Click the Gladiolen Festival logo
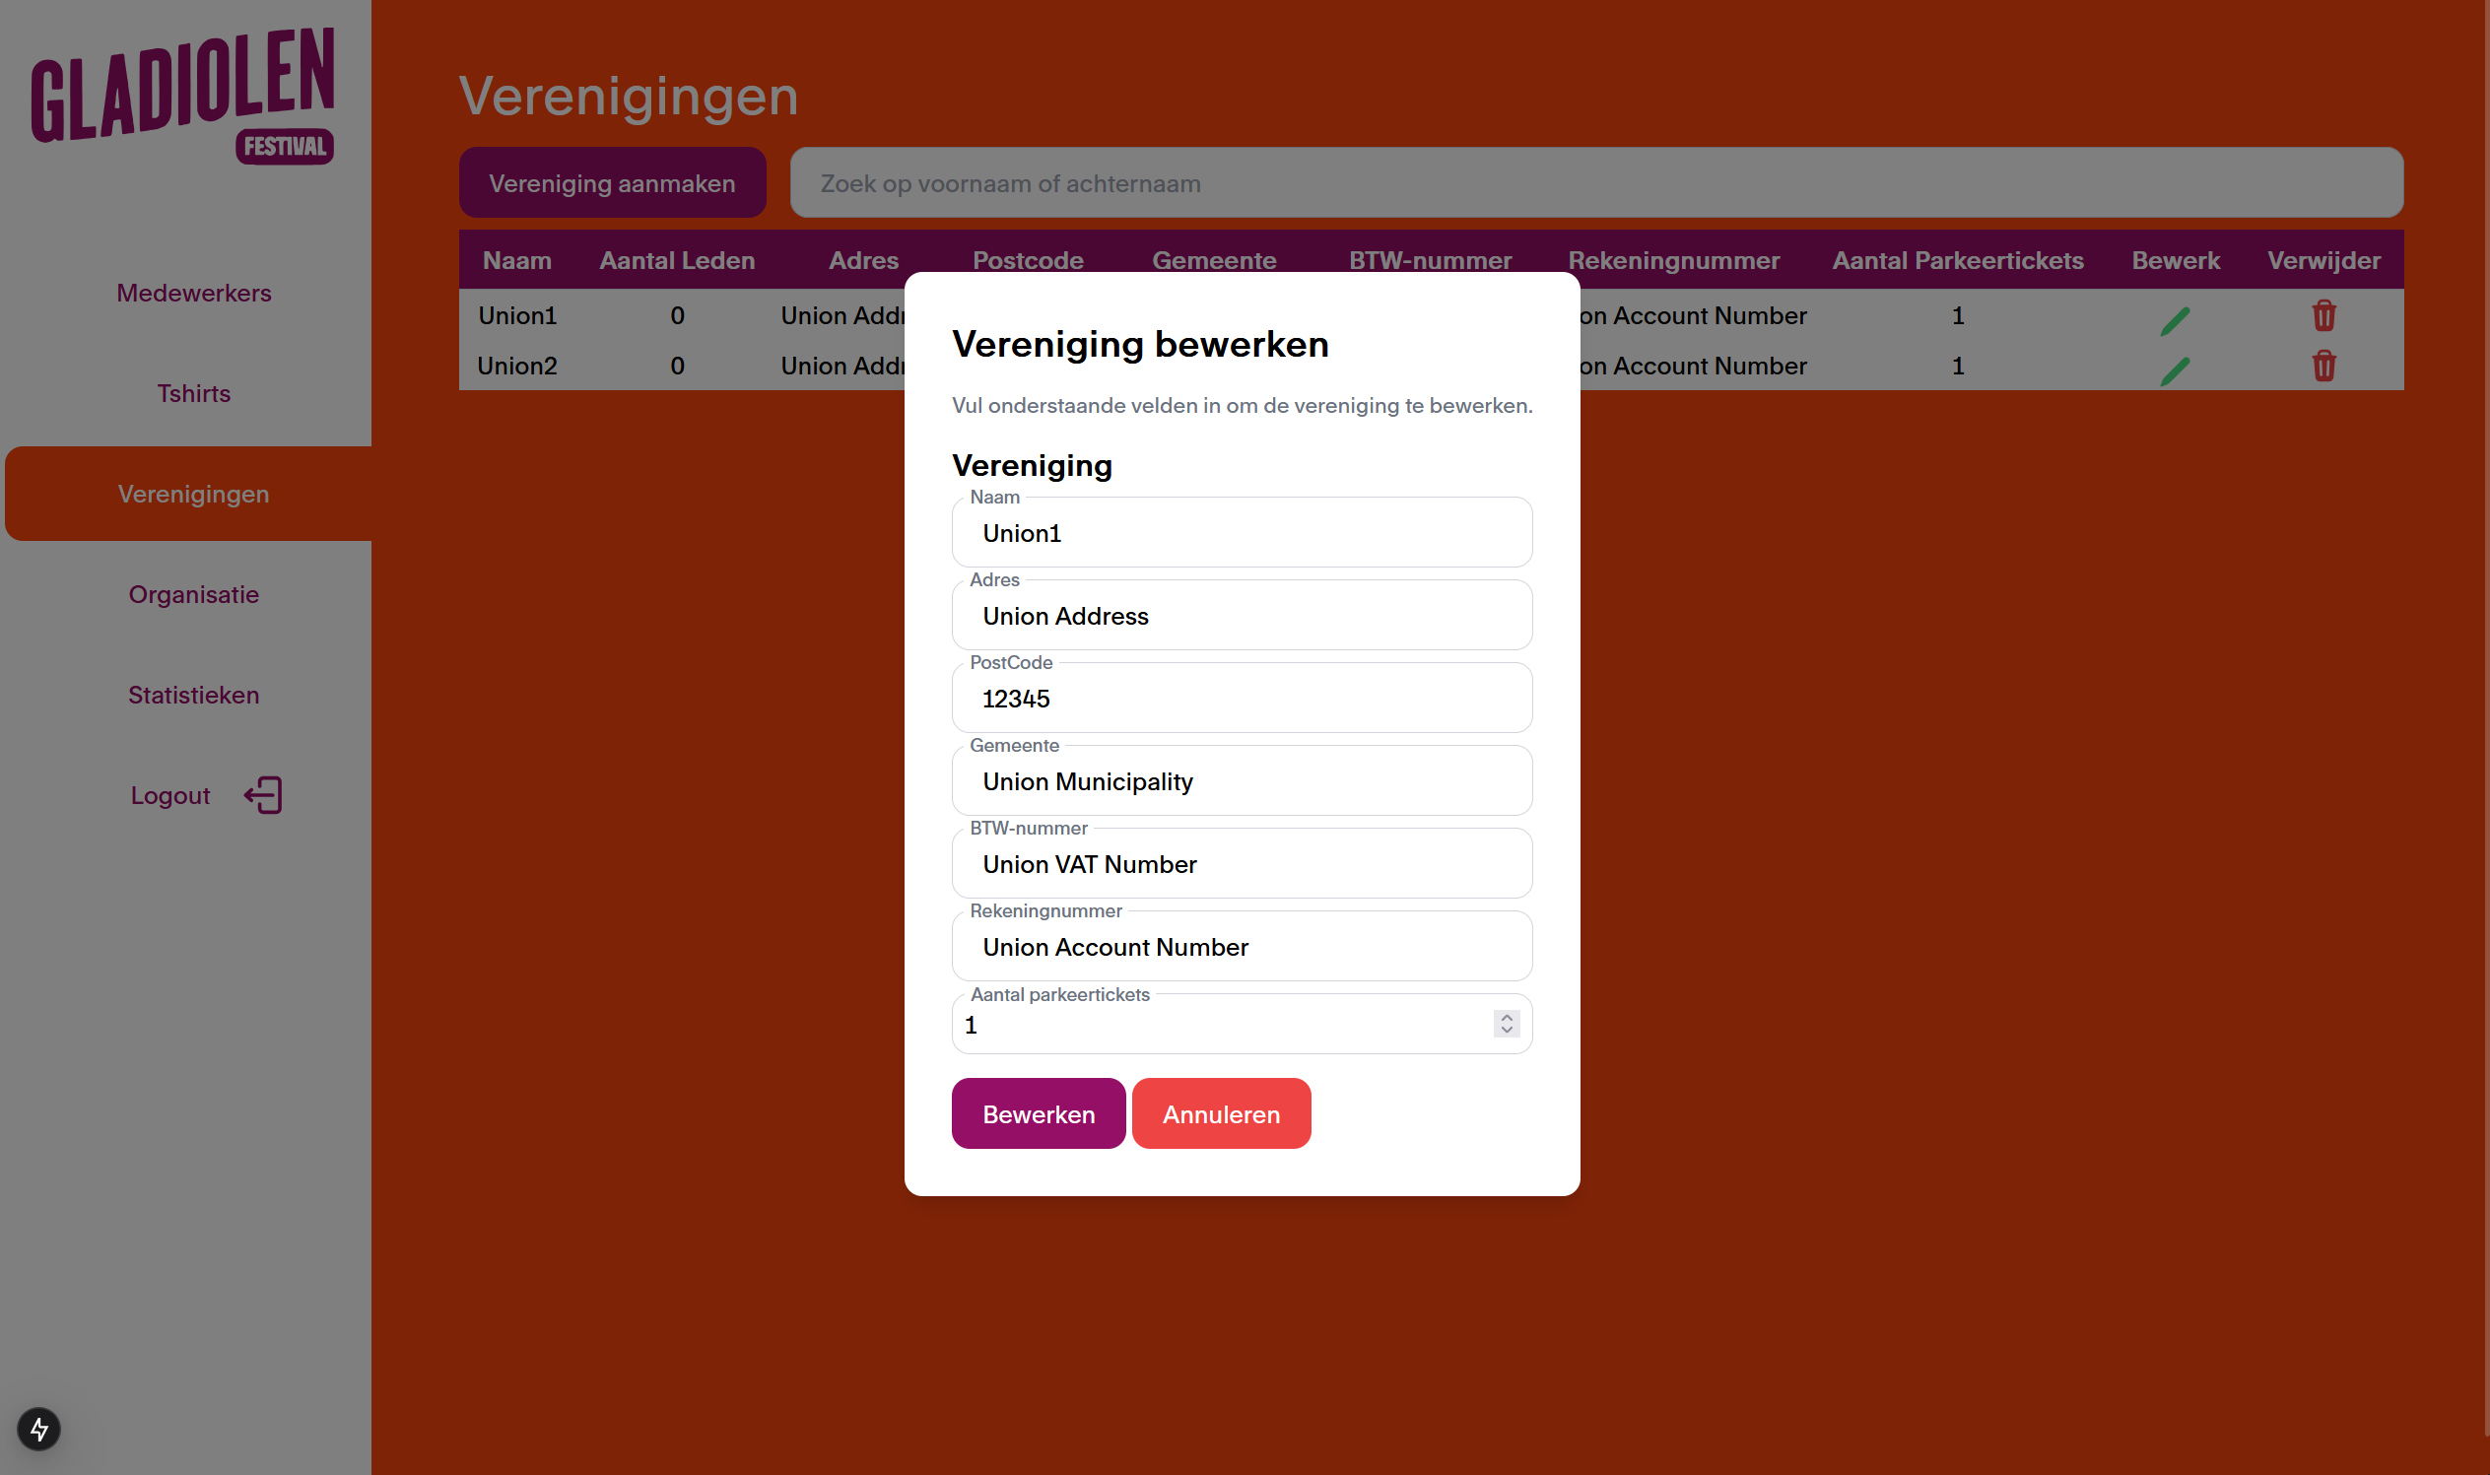The image size is (2490, 1475). click(x=183, y=95)
